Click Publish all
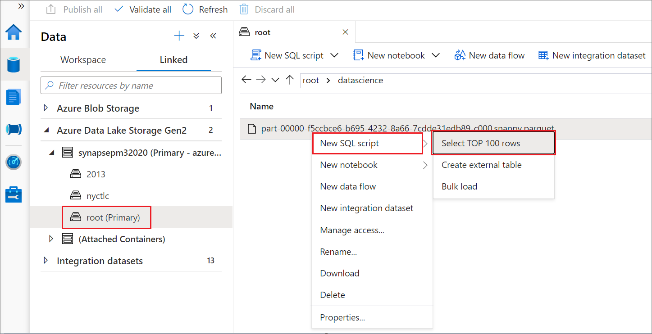 pyautogui.click(x=74, y=9)
